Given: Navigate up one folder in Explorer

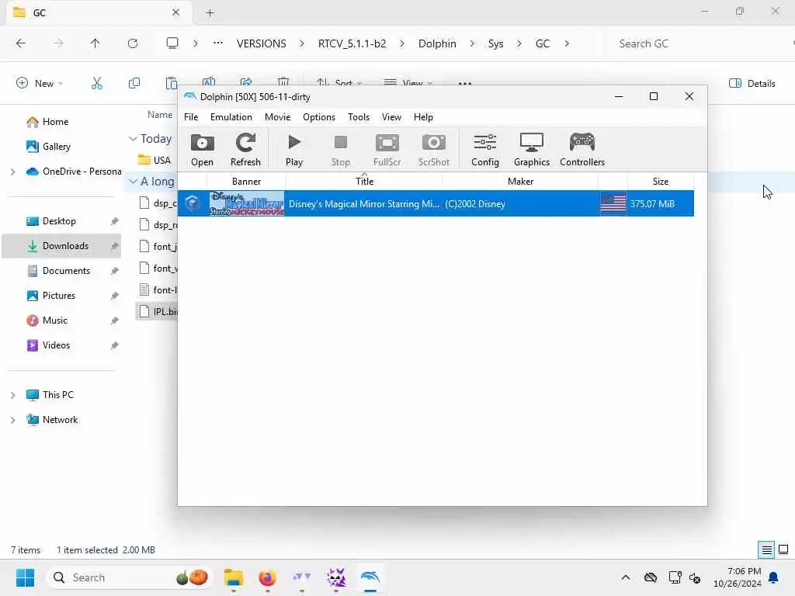Looking at the screenshot, I should [95, 43].
